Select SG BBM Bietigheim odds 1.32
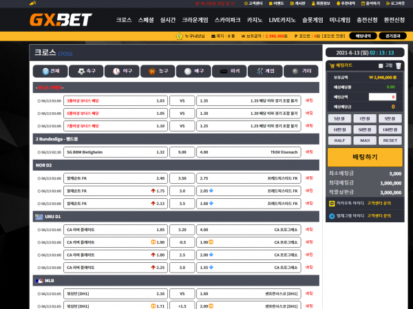Viewport: 413px width, 309px height. coord(116,152)
